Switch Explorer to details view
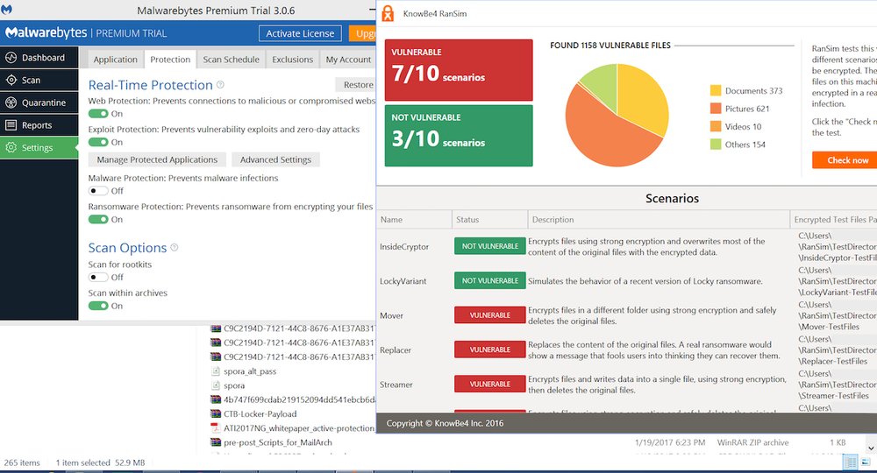 click(850, 462)
